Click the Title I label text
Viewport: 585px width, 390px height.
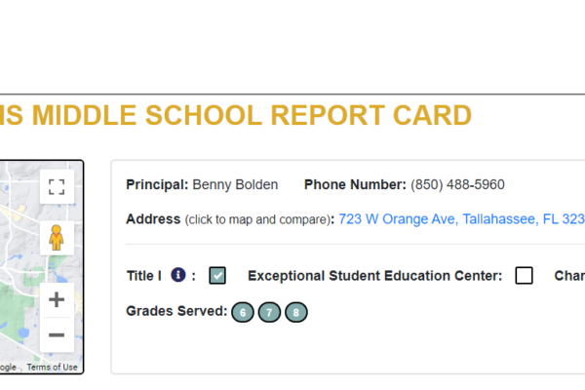point(144,276)
